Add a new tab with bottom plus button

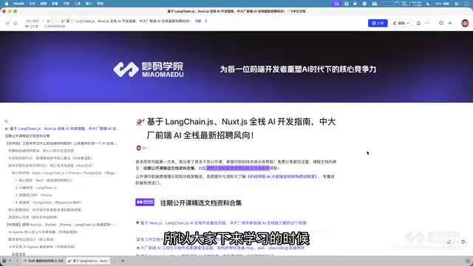(123, 261)
